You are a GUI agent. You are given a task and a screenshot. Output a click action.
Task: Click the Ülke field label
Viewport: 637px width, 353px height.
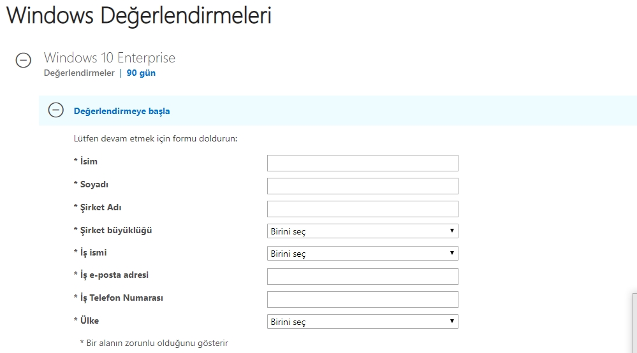[x=89, y=321]
